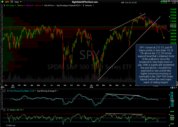178x127 pixels.
Task: Open the Wilder's RSI 14 menu
Action: point(23,110)
